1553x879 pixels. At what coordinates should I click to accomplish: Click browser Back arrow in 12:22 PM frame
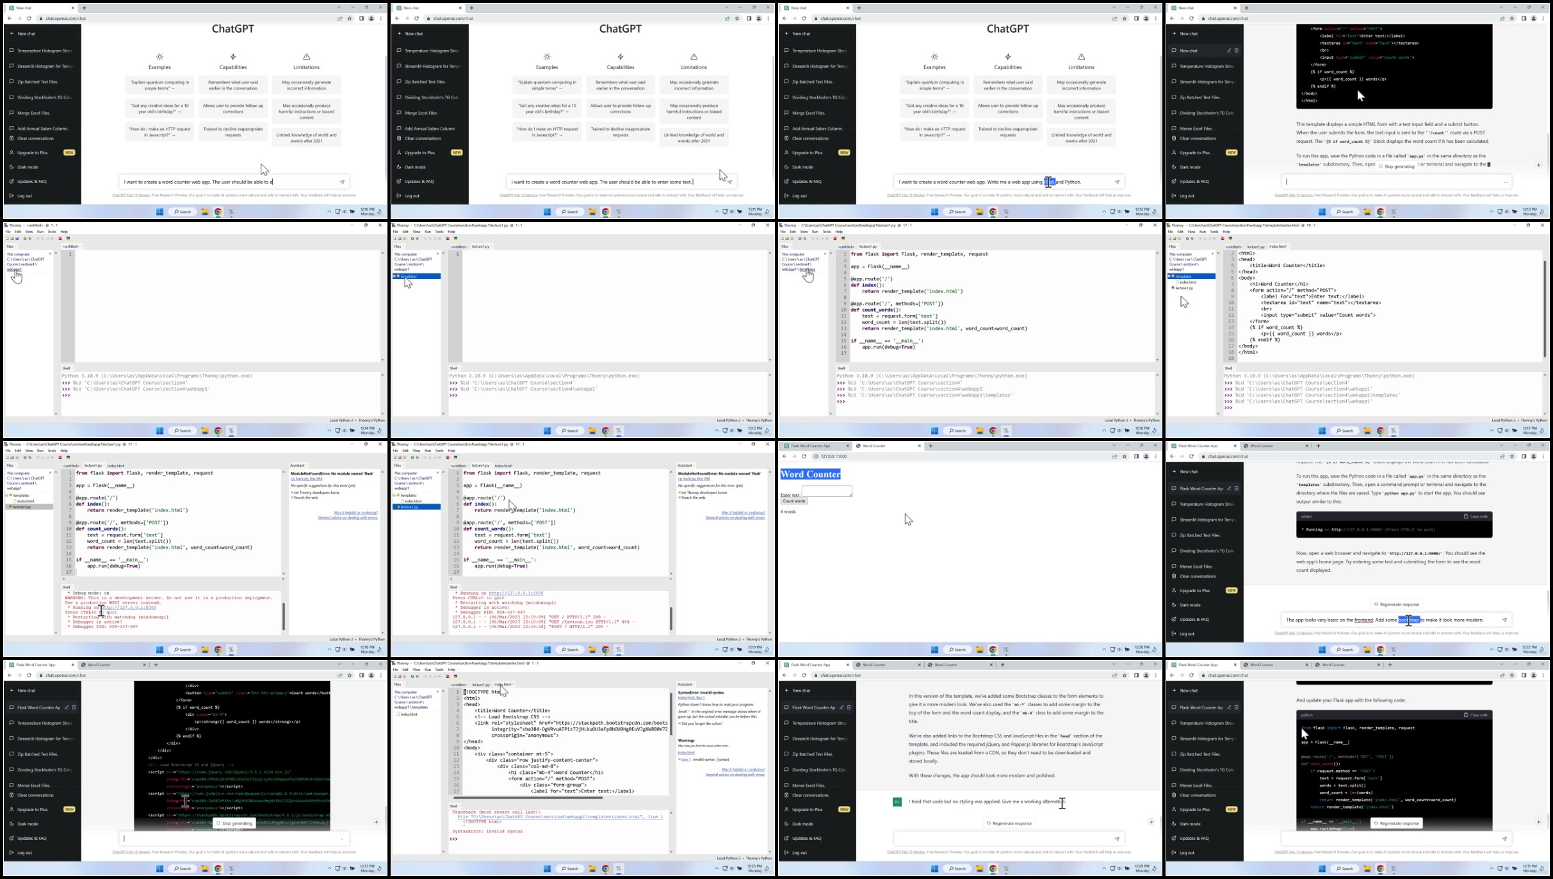pyautogui.click(x=1172, y=456)
